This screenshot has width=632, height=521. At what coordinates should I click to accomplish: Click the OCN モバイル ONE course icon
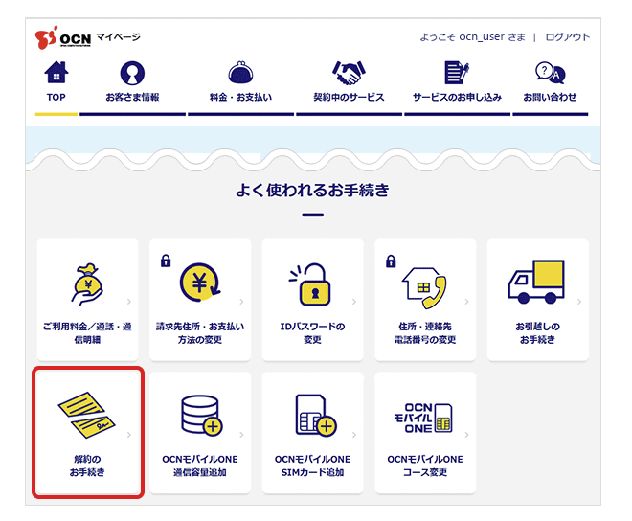tap(423, 419)
